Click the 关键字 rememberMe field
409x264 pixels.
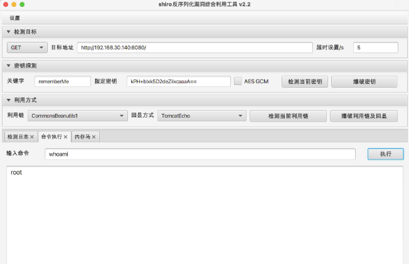(x=63, y=81)
